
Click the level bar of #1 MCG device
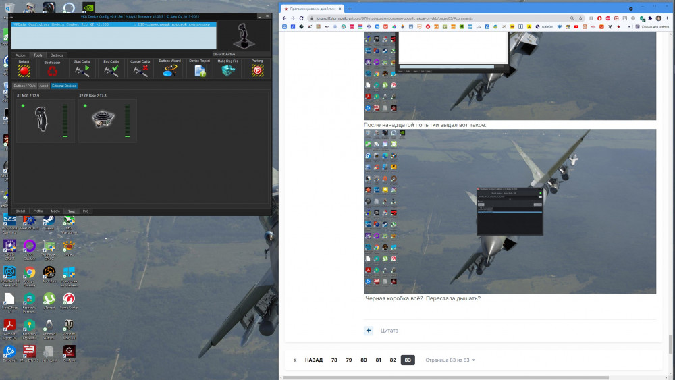65,121
